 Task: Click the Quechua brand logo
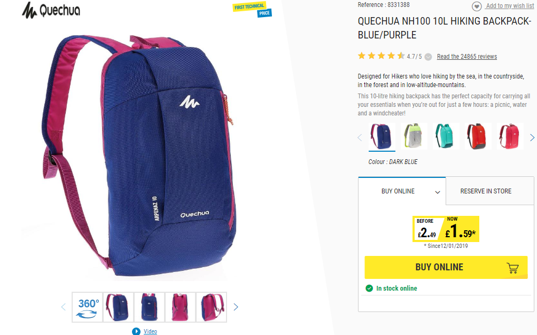point(51,10)
